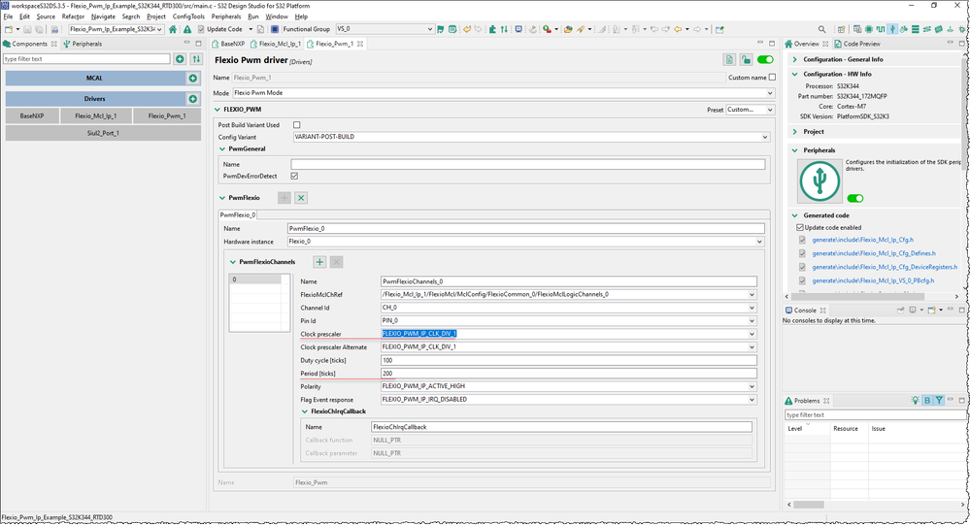Toggle checkbox for Flexio_Mcl_Ip_Cfg.h file
The width and height of the screenshot is (970, 525).
click(x=802, y=240)
